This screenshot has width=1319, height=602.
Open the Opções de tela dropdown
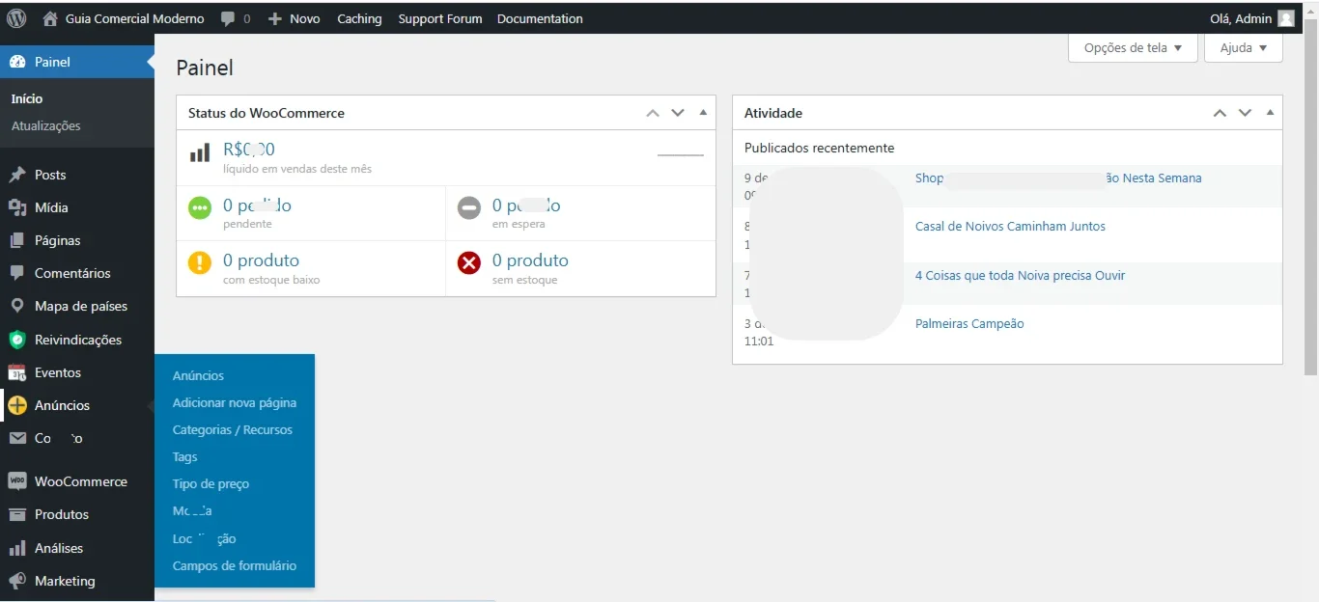pyautogui.click(x=1133, y=48)
